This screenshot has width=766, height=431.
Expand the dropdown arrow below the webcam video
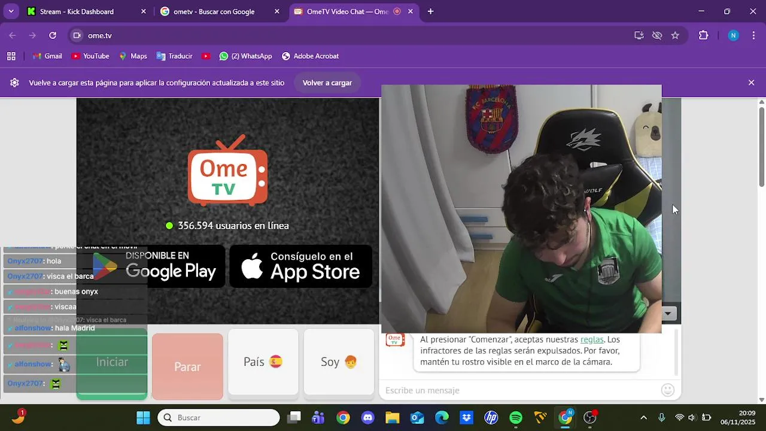click(x=668, y=314)
